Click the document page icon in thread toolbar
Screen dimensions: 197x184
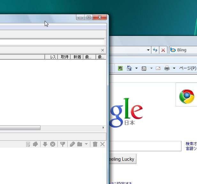pyautogui.click(x=28, y=144)
